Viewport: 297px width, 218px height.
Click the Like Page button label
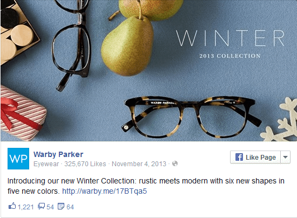pyautogui.click(x=261, y=157)
